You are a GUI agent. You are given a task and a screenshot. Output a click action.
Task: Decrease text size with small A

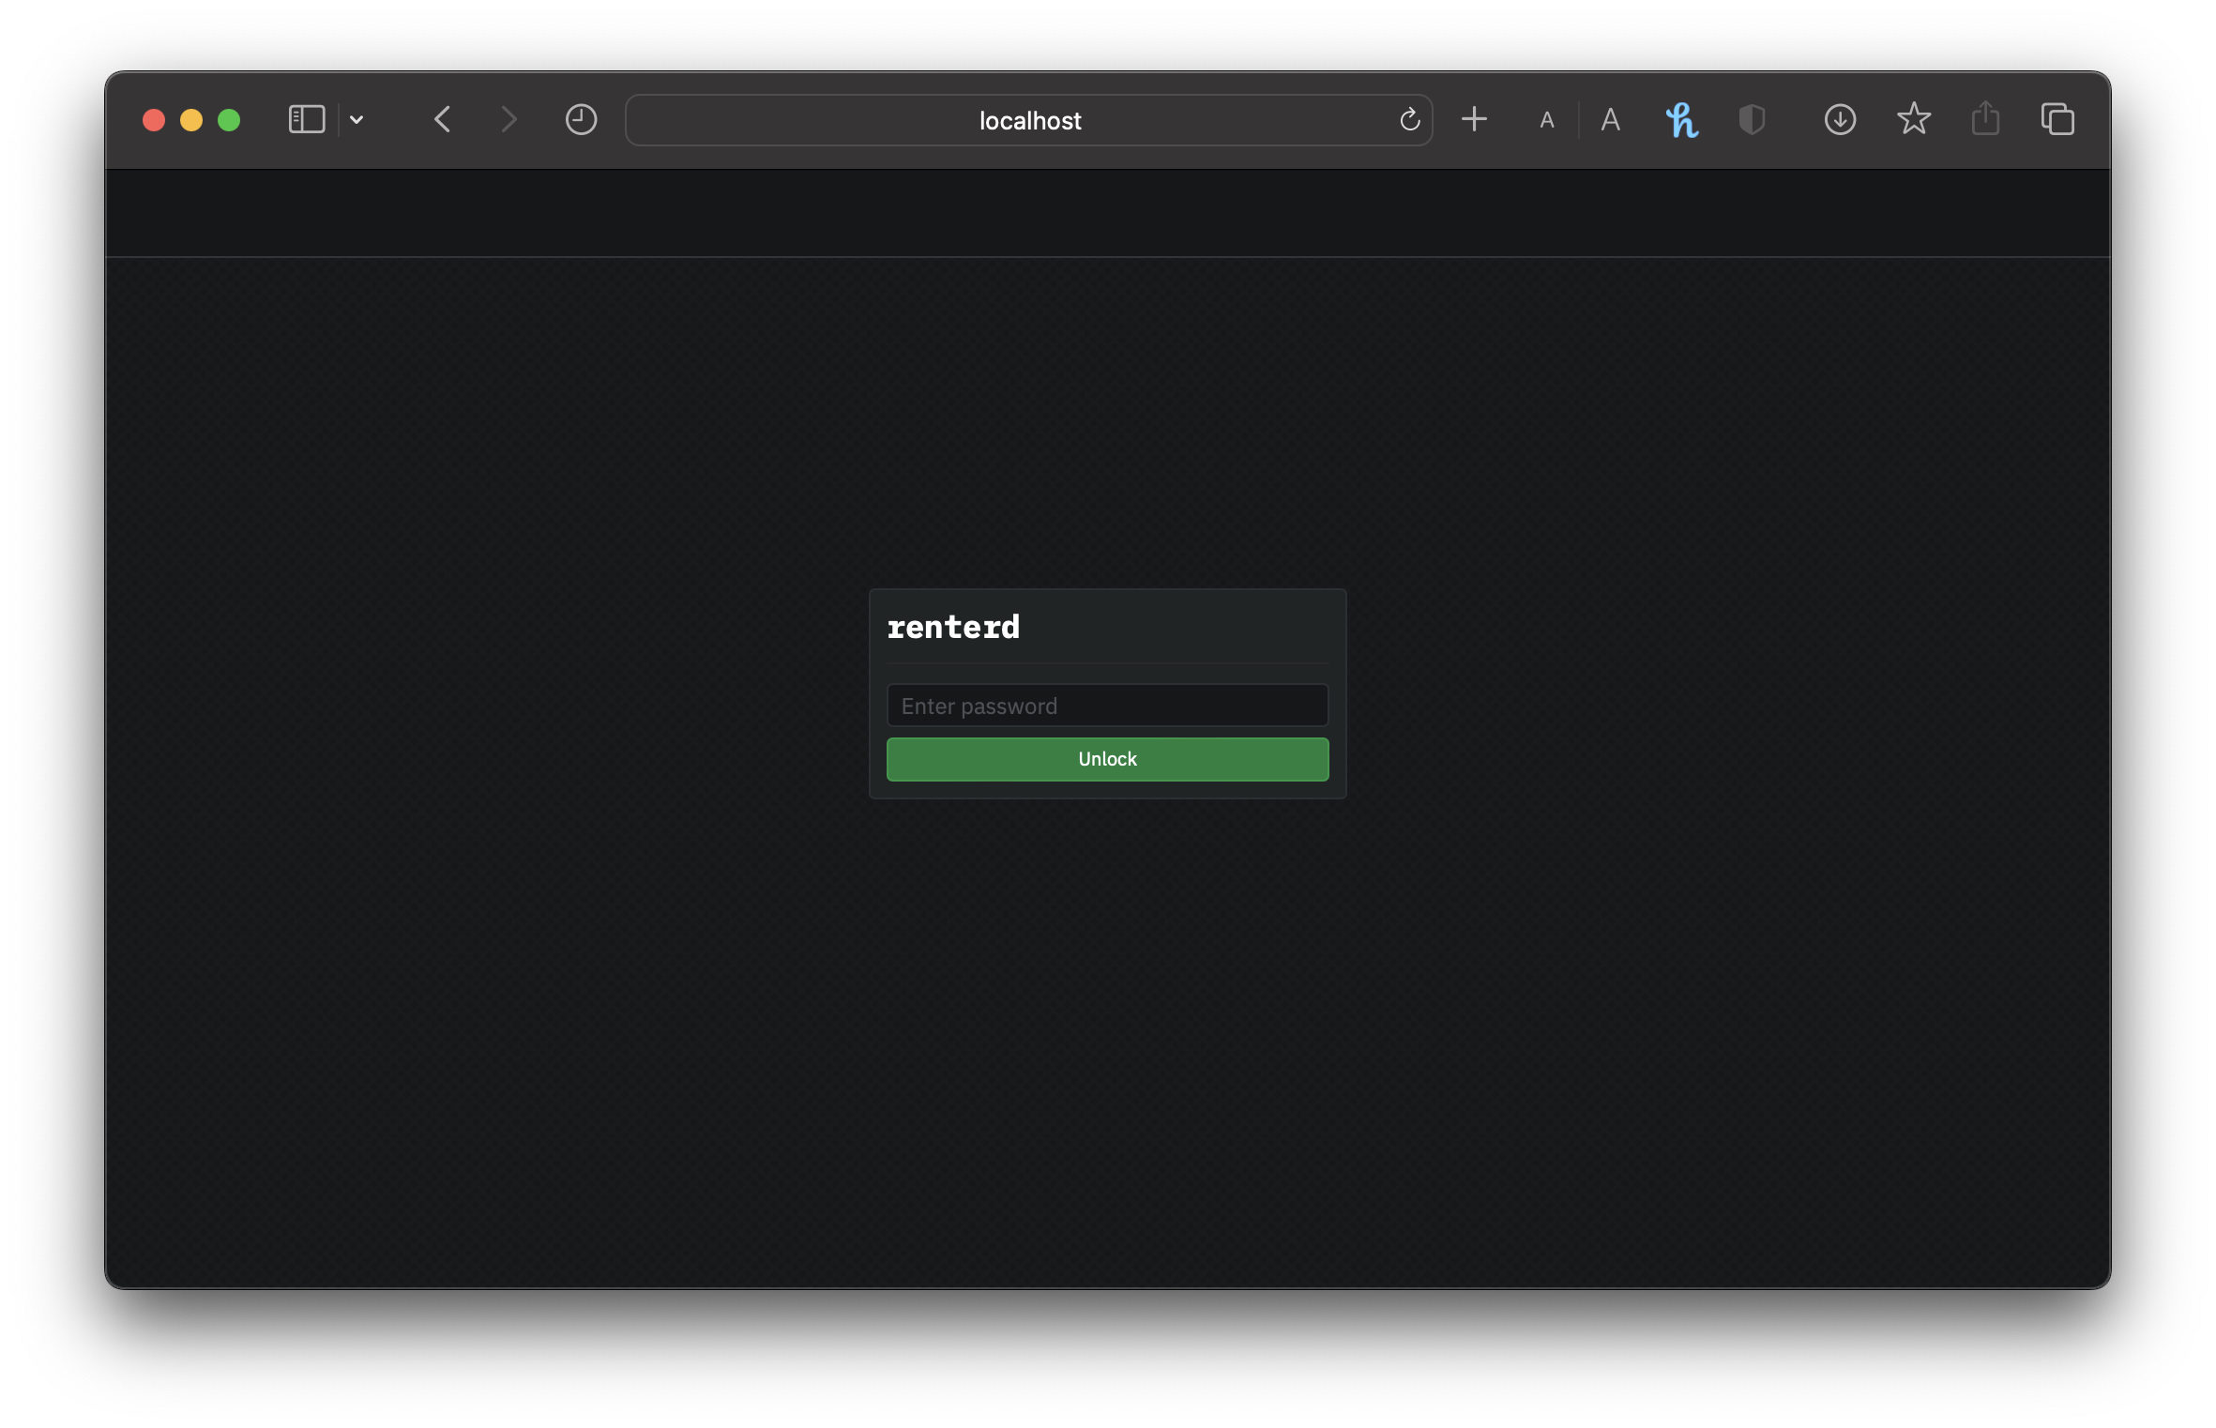point(1547,120)
